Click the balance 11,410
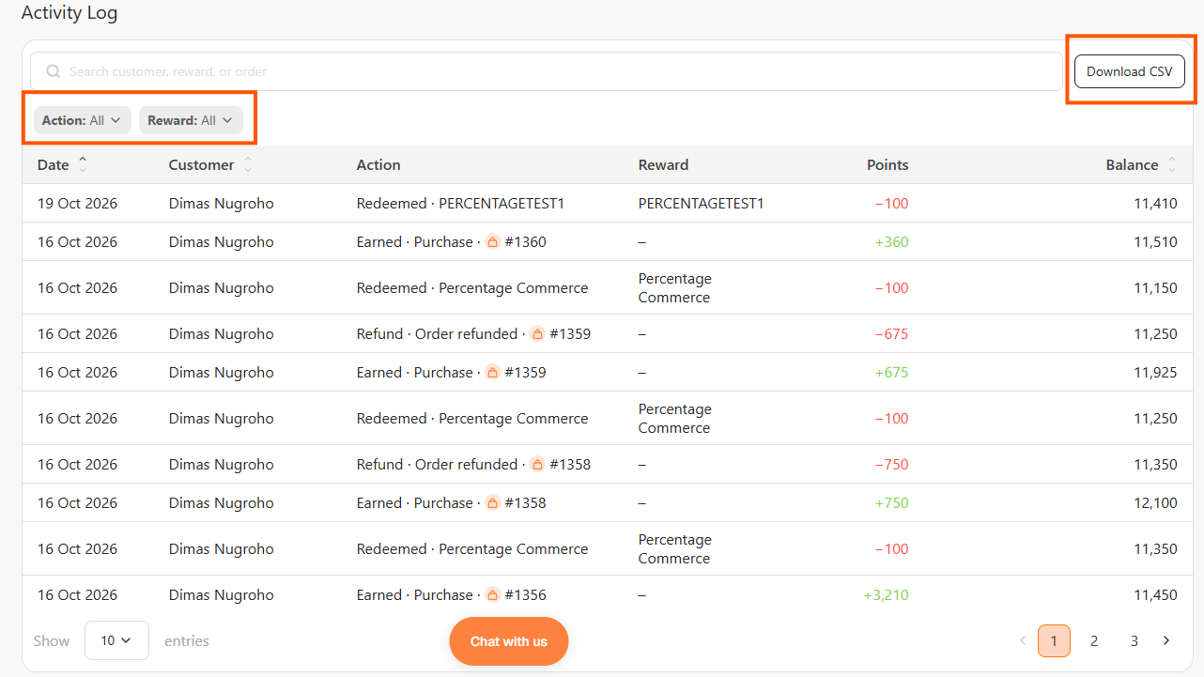Screen dimensions: 1204x677 pos(1155,203)
